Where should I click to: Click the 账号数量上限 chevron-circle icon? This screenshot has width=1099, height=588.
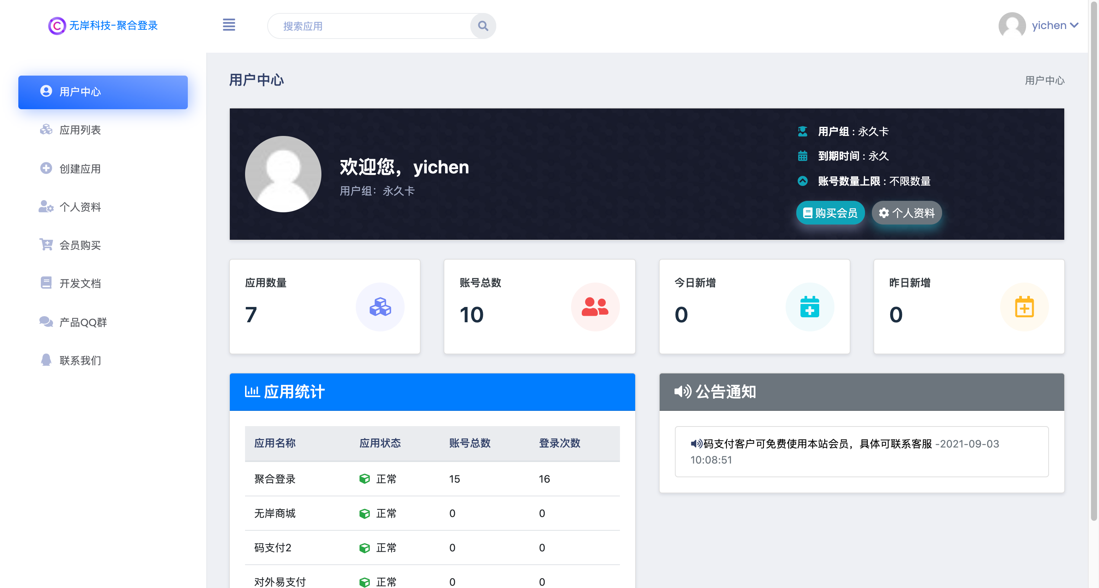coord(802,181)
